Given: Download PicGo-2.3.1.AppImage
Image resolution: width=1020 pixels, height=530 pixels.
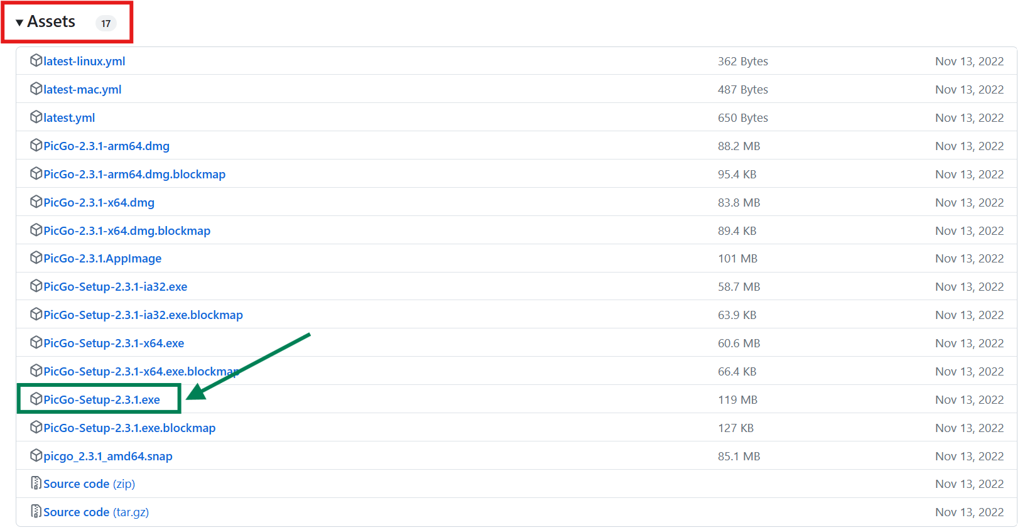Looking at the screenshot, I should point(102,258).
